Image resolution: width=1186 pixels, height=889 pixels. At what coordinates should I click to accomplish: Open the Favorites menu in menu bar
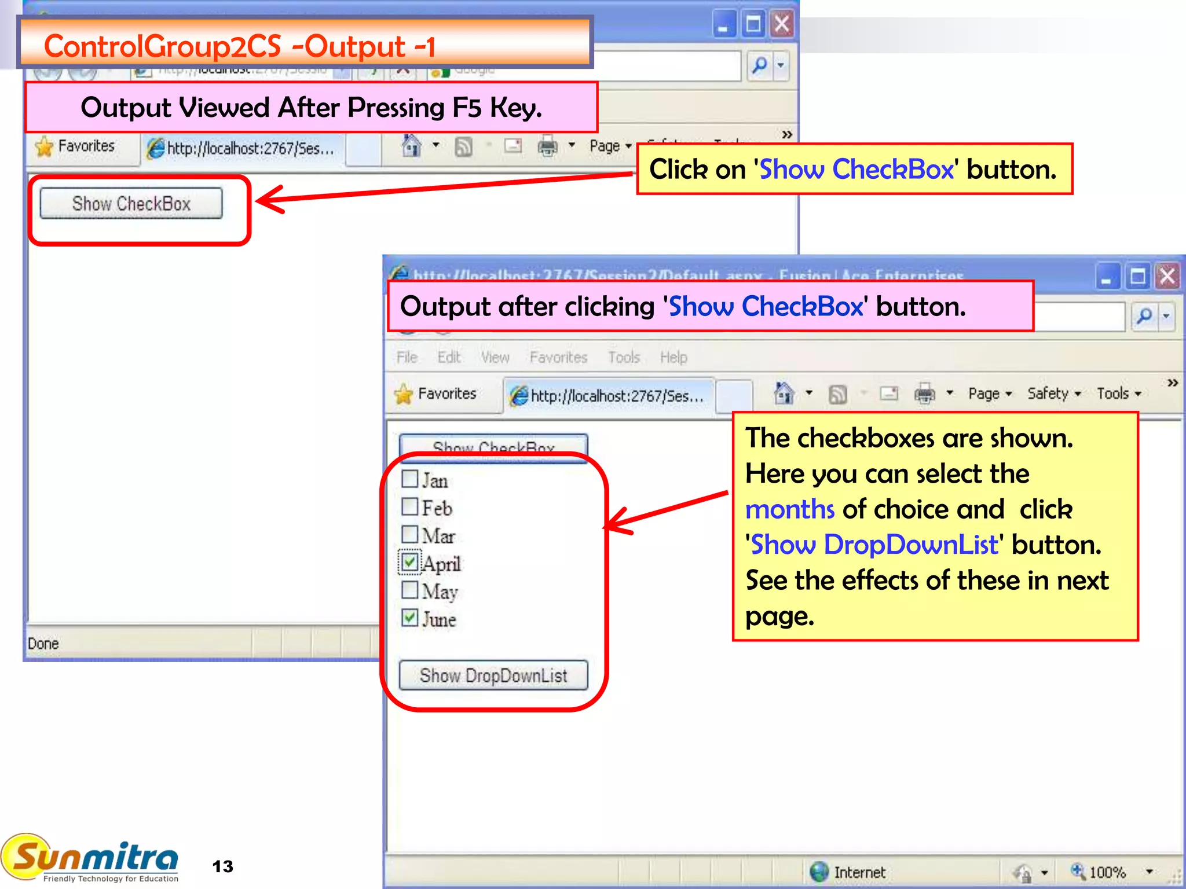pos(558,358)
